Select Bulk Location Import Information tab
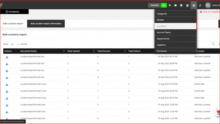The height and width of the screenshot is (124, 220). [x=46, y=24]
